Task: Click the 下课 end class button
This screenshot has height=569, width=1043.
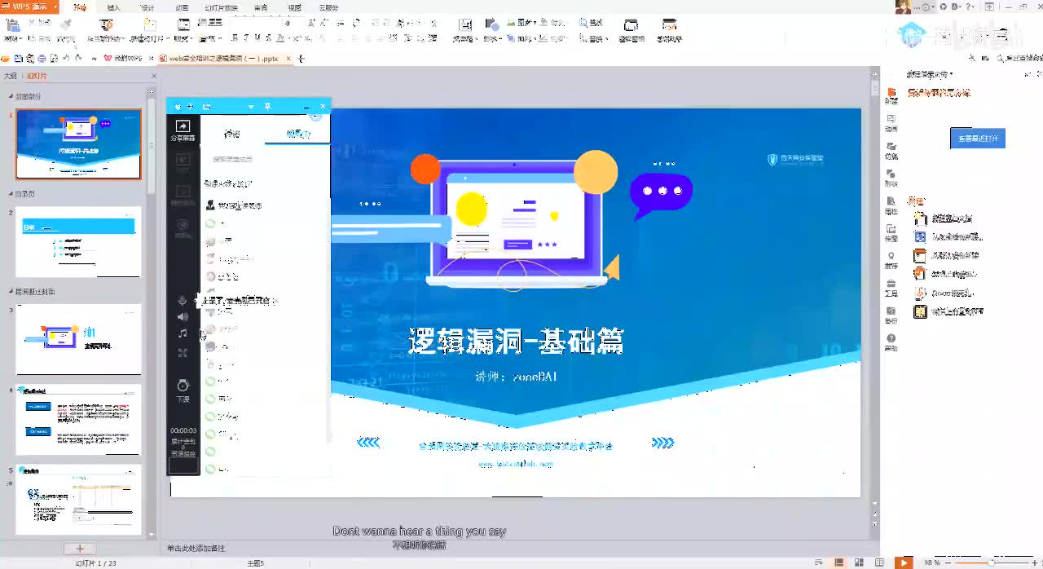Action: (x=183, y=390)
